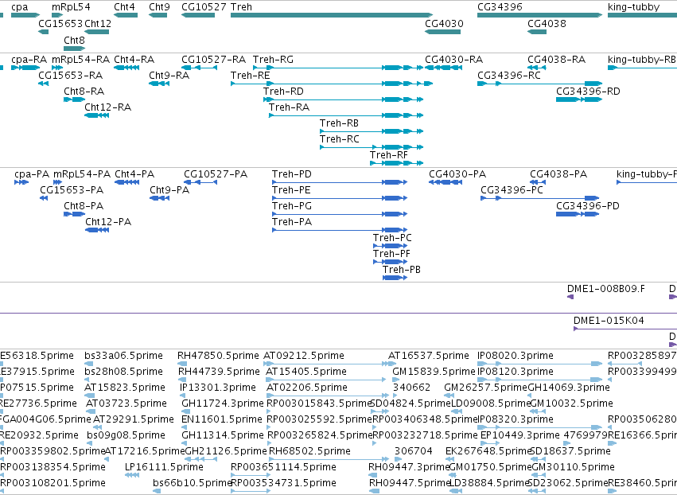Click the Treh-RF transcript label
The height and width of the screenshot is (495, 677).
388,154
